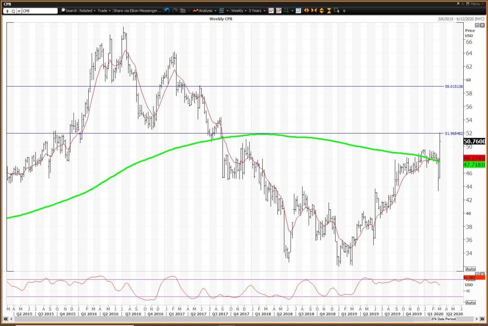
Task: Click the zoom rectangle selection tool
Action: pos(336,11)
